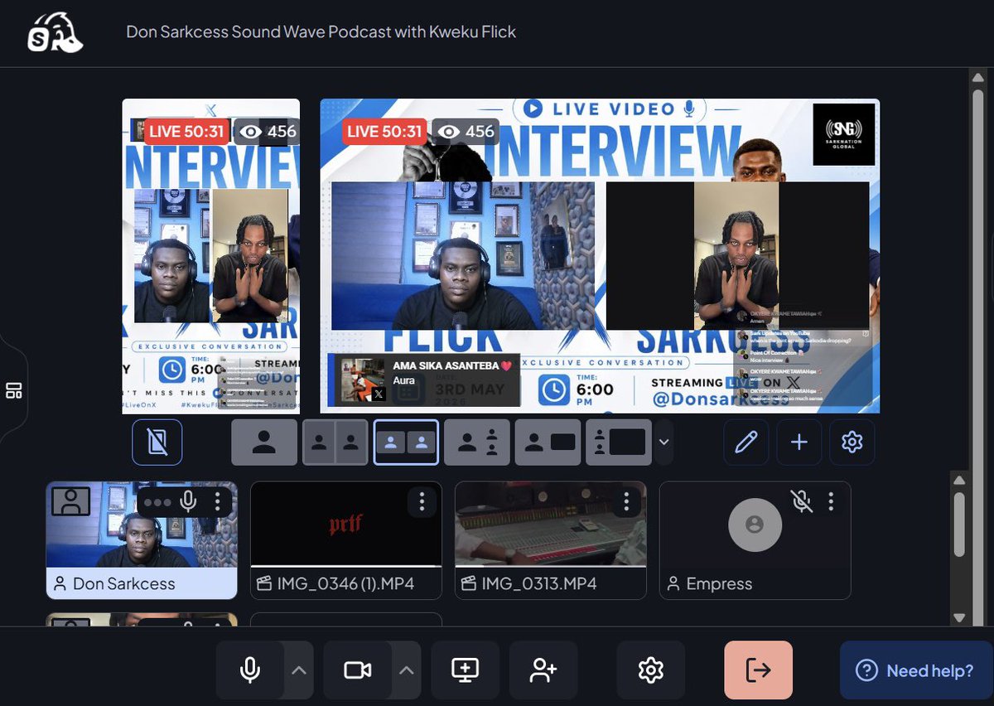Open IMG_0346 (1).MP4 options menu
The image size is (994, 706).
(x=422, y=501)
